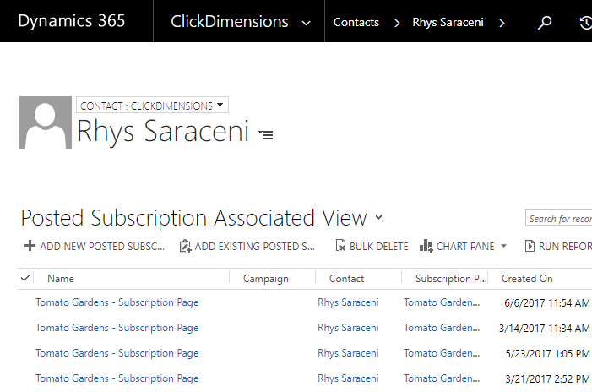Click the 5/23/2017 1:05 PM date cell
The image size is (592, 392).
coord(548,353)
